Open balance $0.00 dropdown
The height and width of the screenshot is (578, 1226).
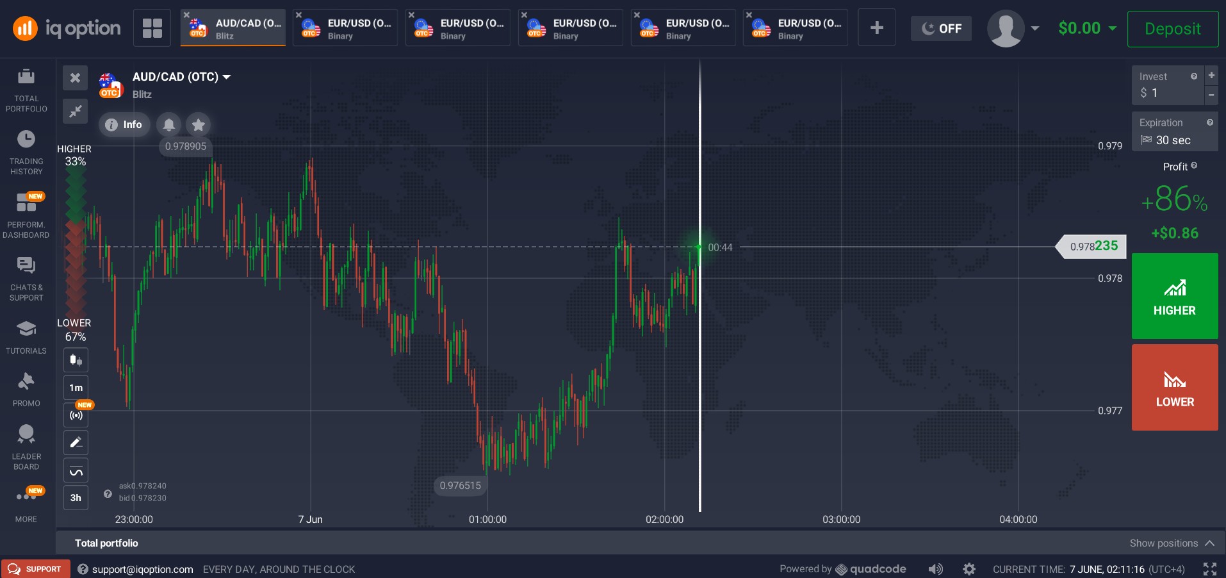1088,28
